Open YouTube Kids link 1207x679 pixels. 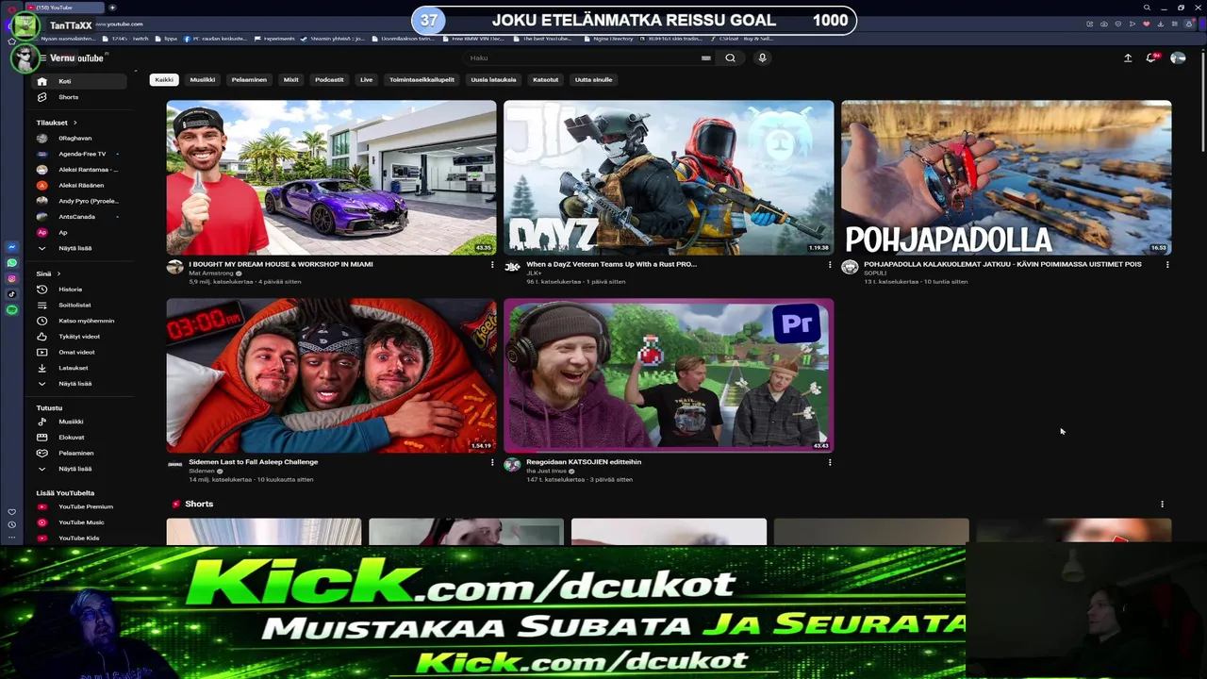(x=80, y=538)
